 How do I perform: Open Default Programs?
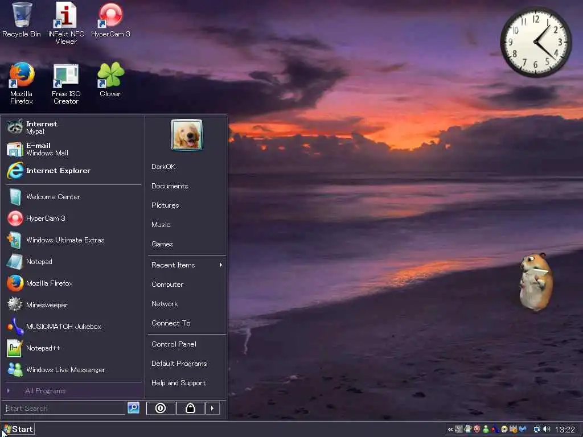point(187,364)
